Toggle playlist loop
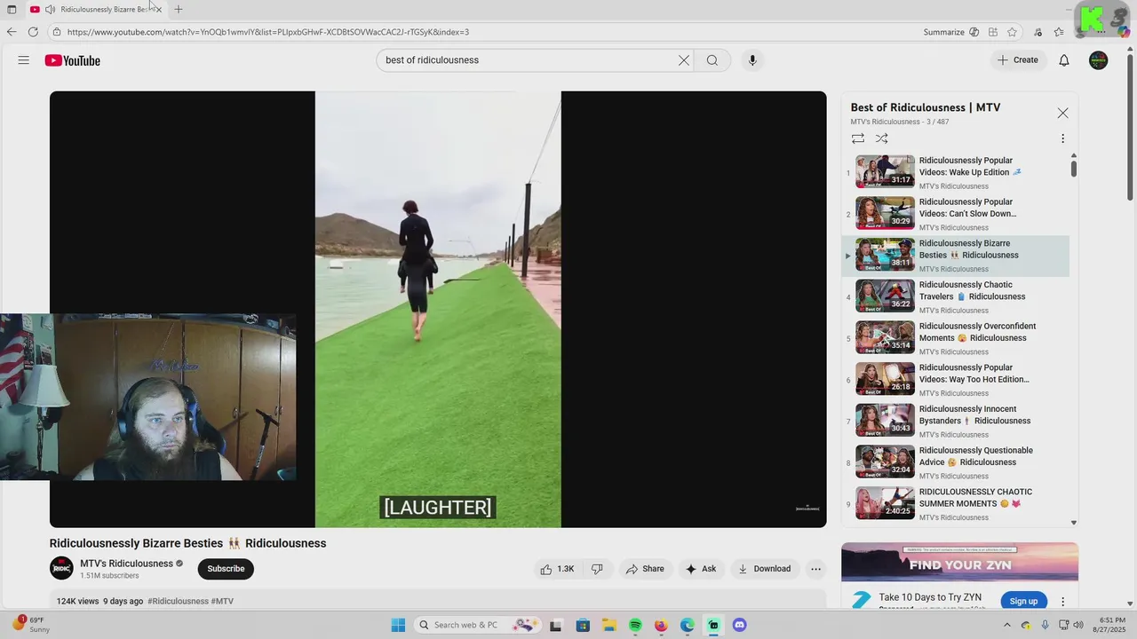1137x639 pixels. click(858, 138)
